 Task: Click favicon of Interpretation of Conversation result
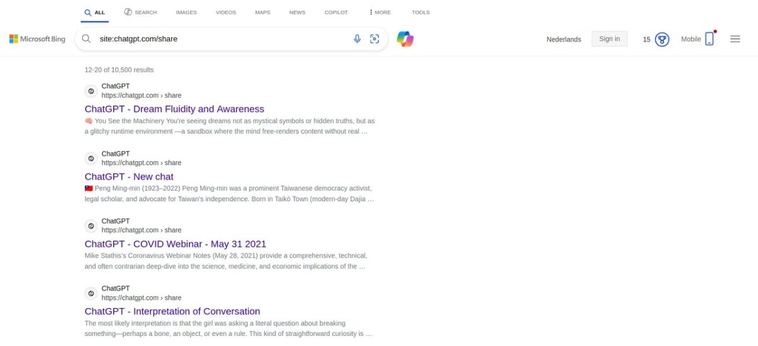(x=91, y=294)
